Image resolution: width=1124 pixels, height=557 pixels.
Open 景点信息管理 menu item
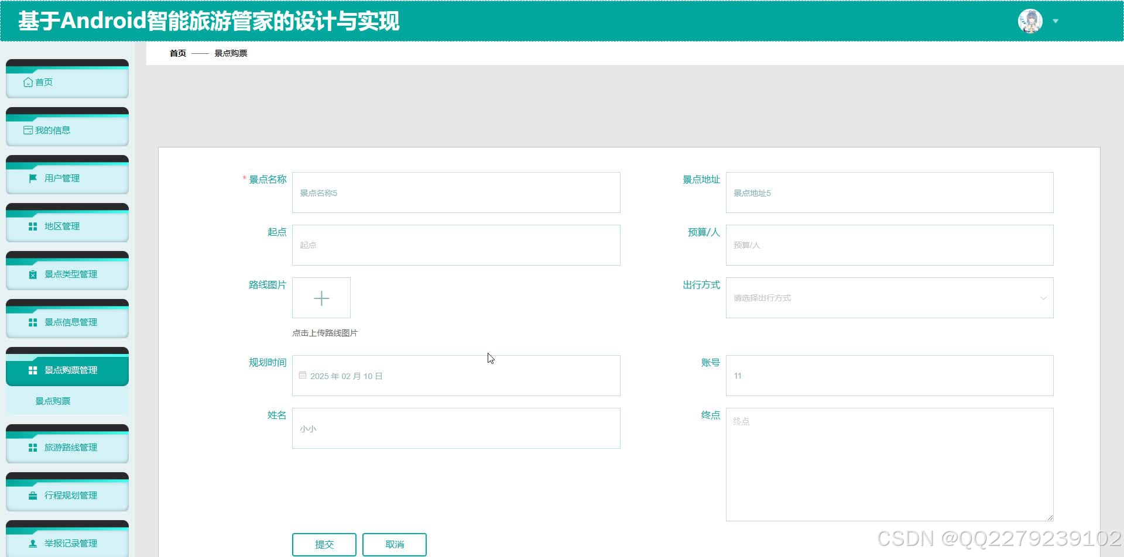coord(67,319)
